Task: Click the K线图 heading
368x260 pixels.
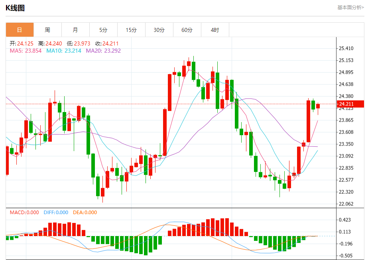Action: click(x=15, y=8)
